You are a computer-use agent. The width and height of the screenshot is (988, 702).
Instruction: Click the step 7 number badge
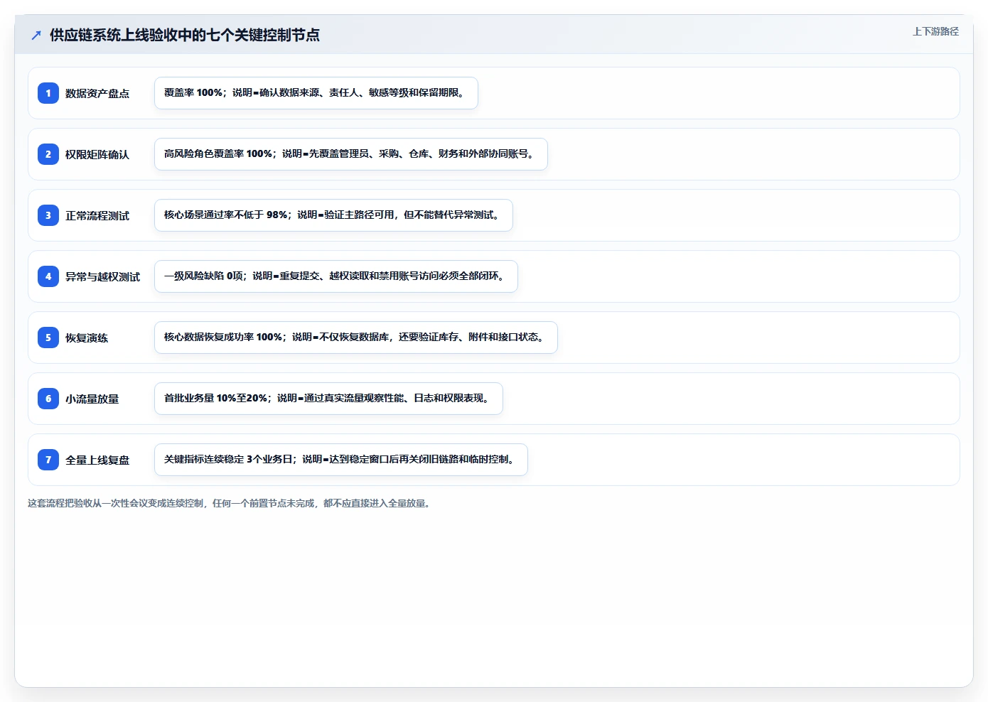tap(48, 460)
